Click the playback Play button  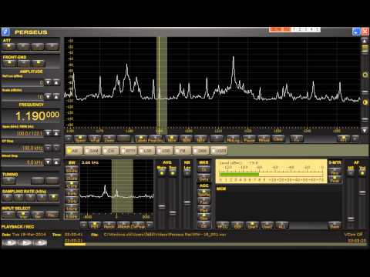click(25, 242)
